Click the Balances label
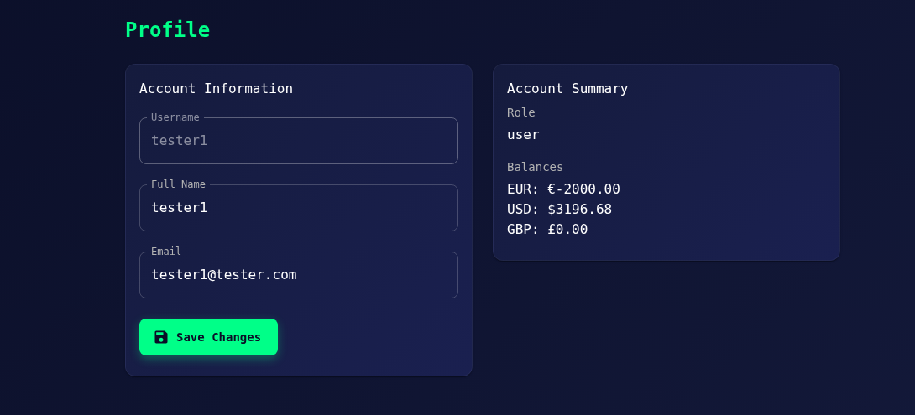The image size is (915, 415). click(x=535, y=167)
